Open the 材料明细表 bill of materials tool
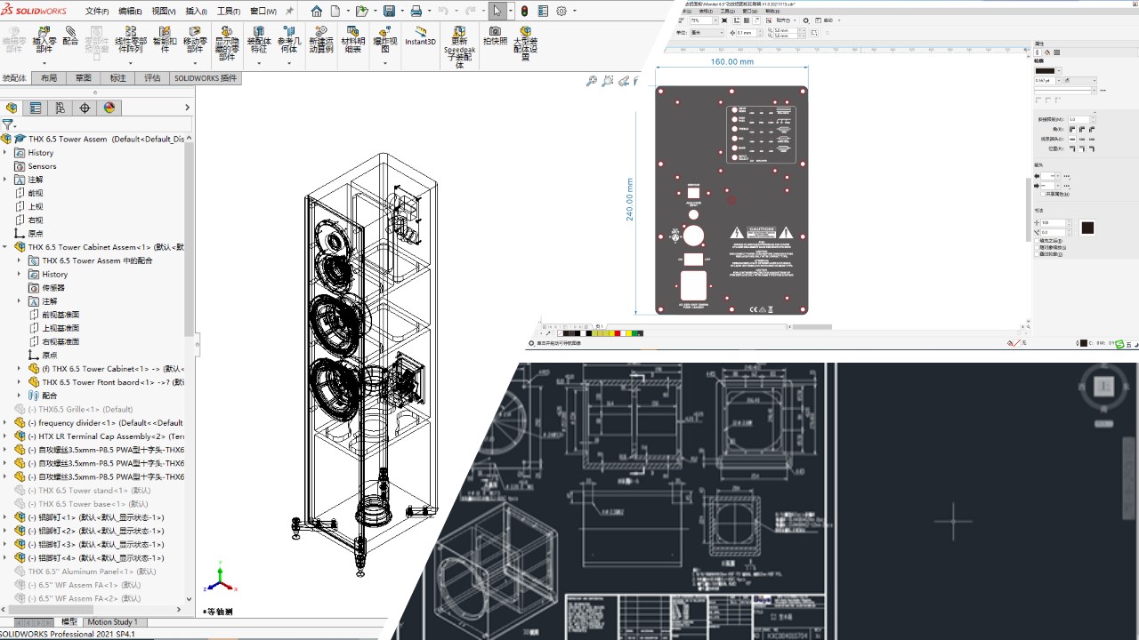 point(353,39)
